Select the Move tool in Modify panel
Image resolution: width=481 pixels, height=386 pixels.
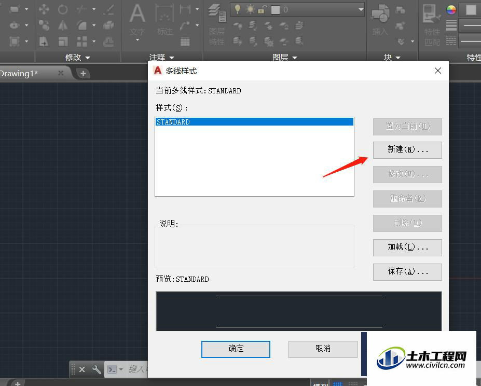click(44, 9)
